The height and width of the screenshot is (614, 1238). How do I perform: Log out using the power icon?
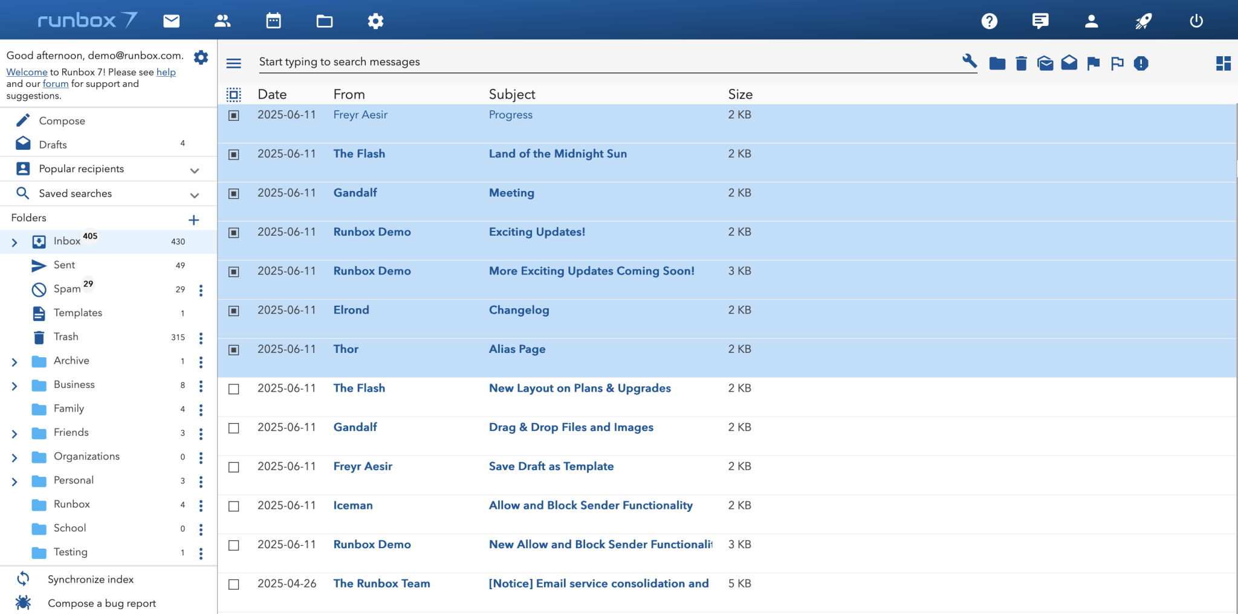pyautogui.click(x=1196, y=21)
